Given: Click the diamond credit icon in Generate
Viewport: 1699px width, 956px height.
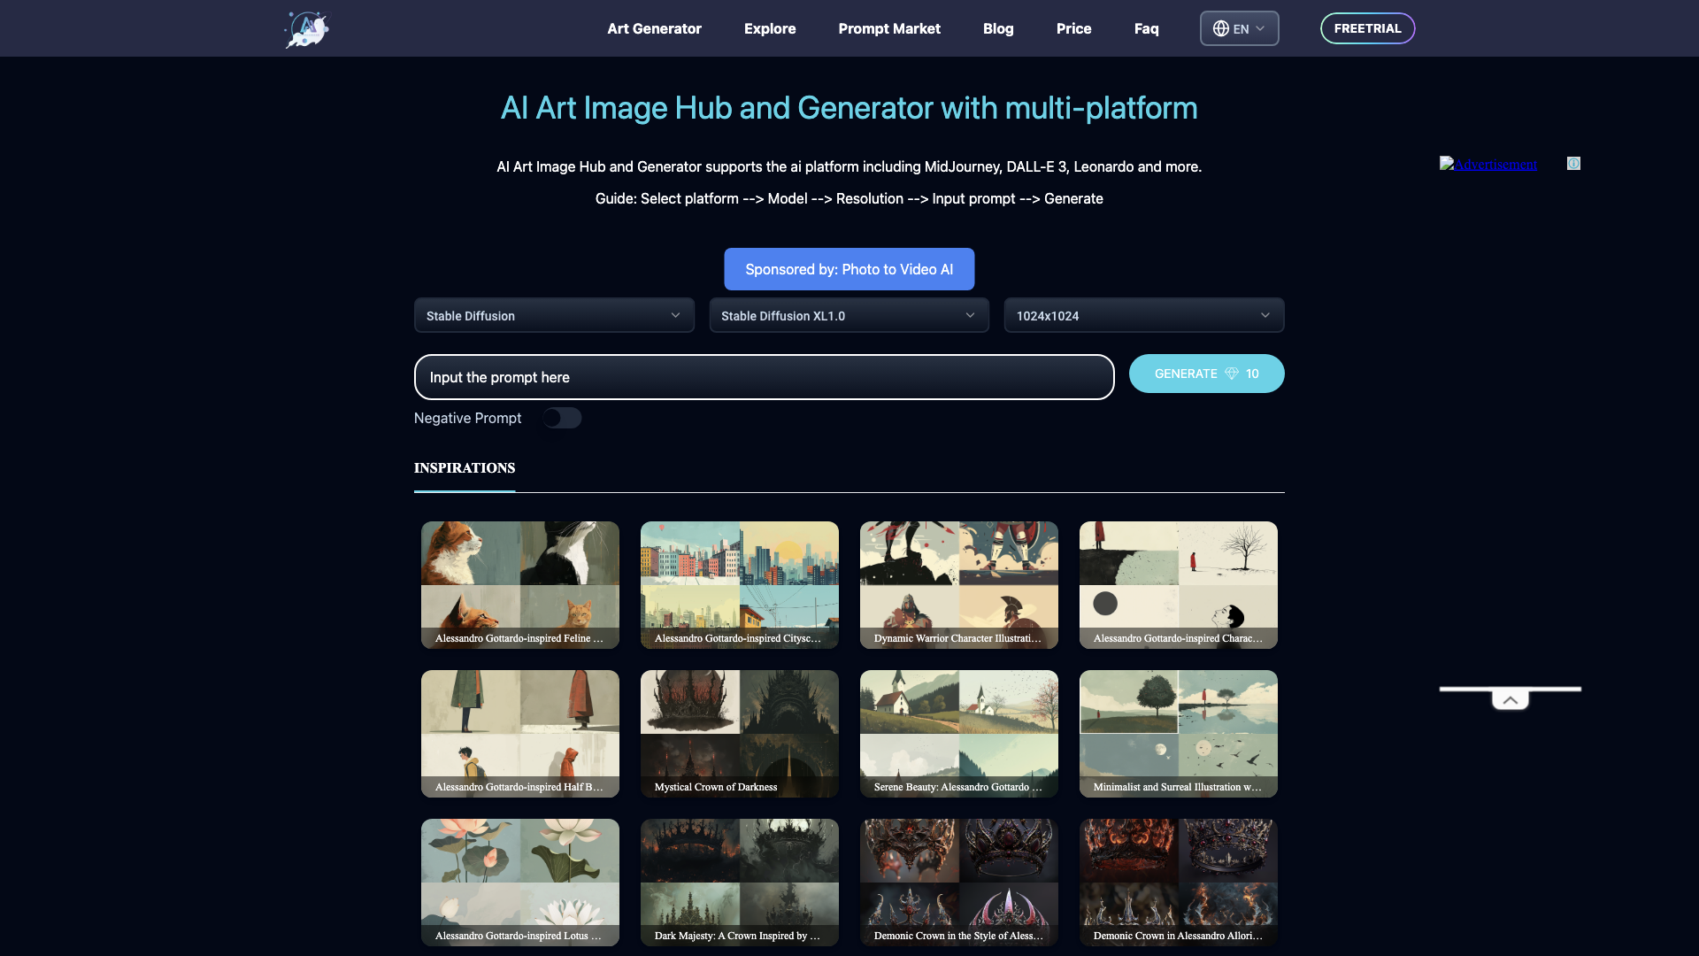Looking at the screenshot, I should [1231, 374].
